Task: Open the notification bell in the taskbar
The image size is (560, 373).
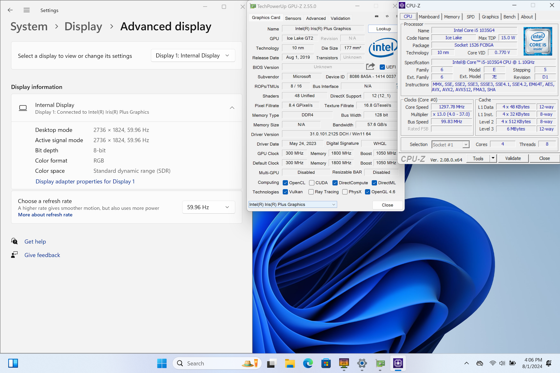Action: click(x=549, y=363)
